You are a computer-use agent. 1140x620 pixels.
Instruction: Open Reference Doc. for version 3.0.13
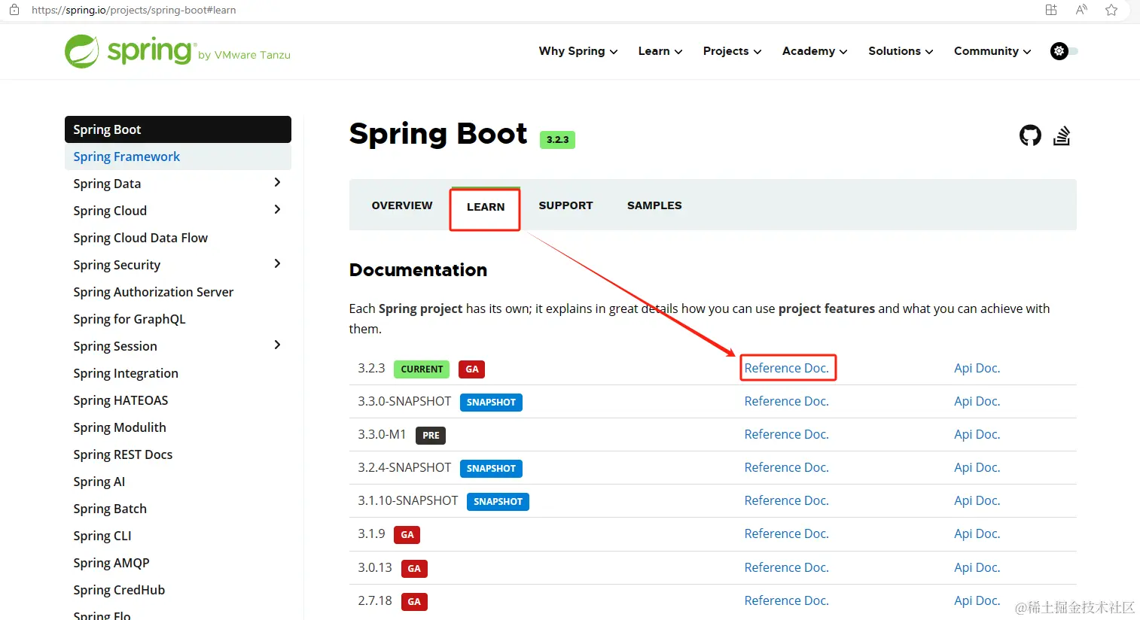787,567
